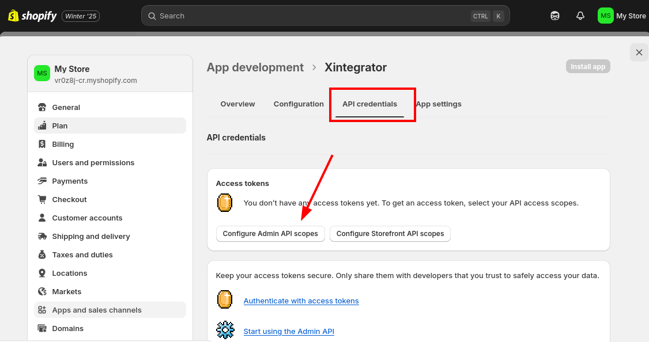Switch to the Configuration tab
This screenshot has width=649, height=342.
click(x=299, y=104)
